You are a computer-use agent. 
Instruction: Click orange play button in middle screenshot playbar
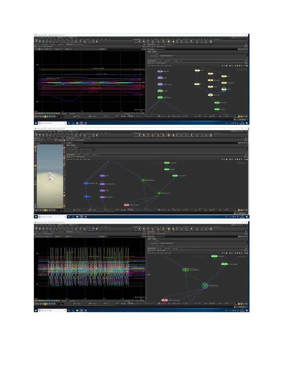(45, 210)
